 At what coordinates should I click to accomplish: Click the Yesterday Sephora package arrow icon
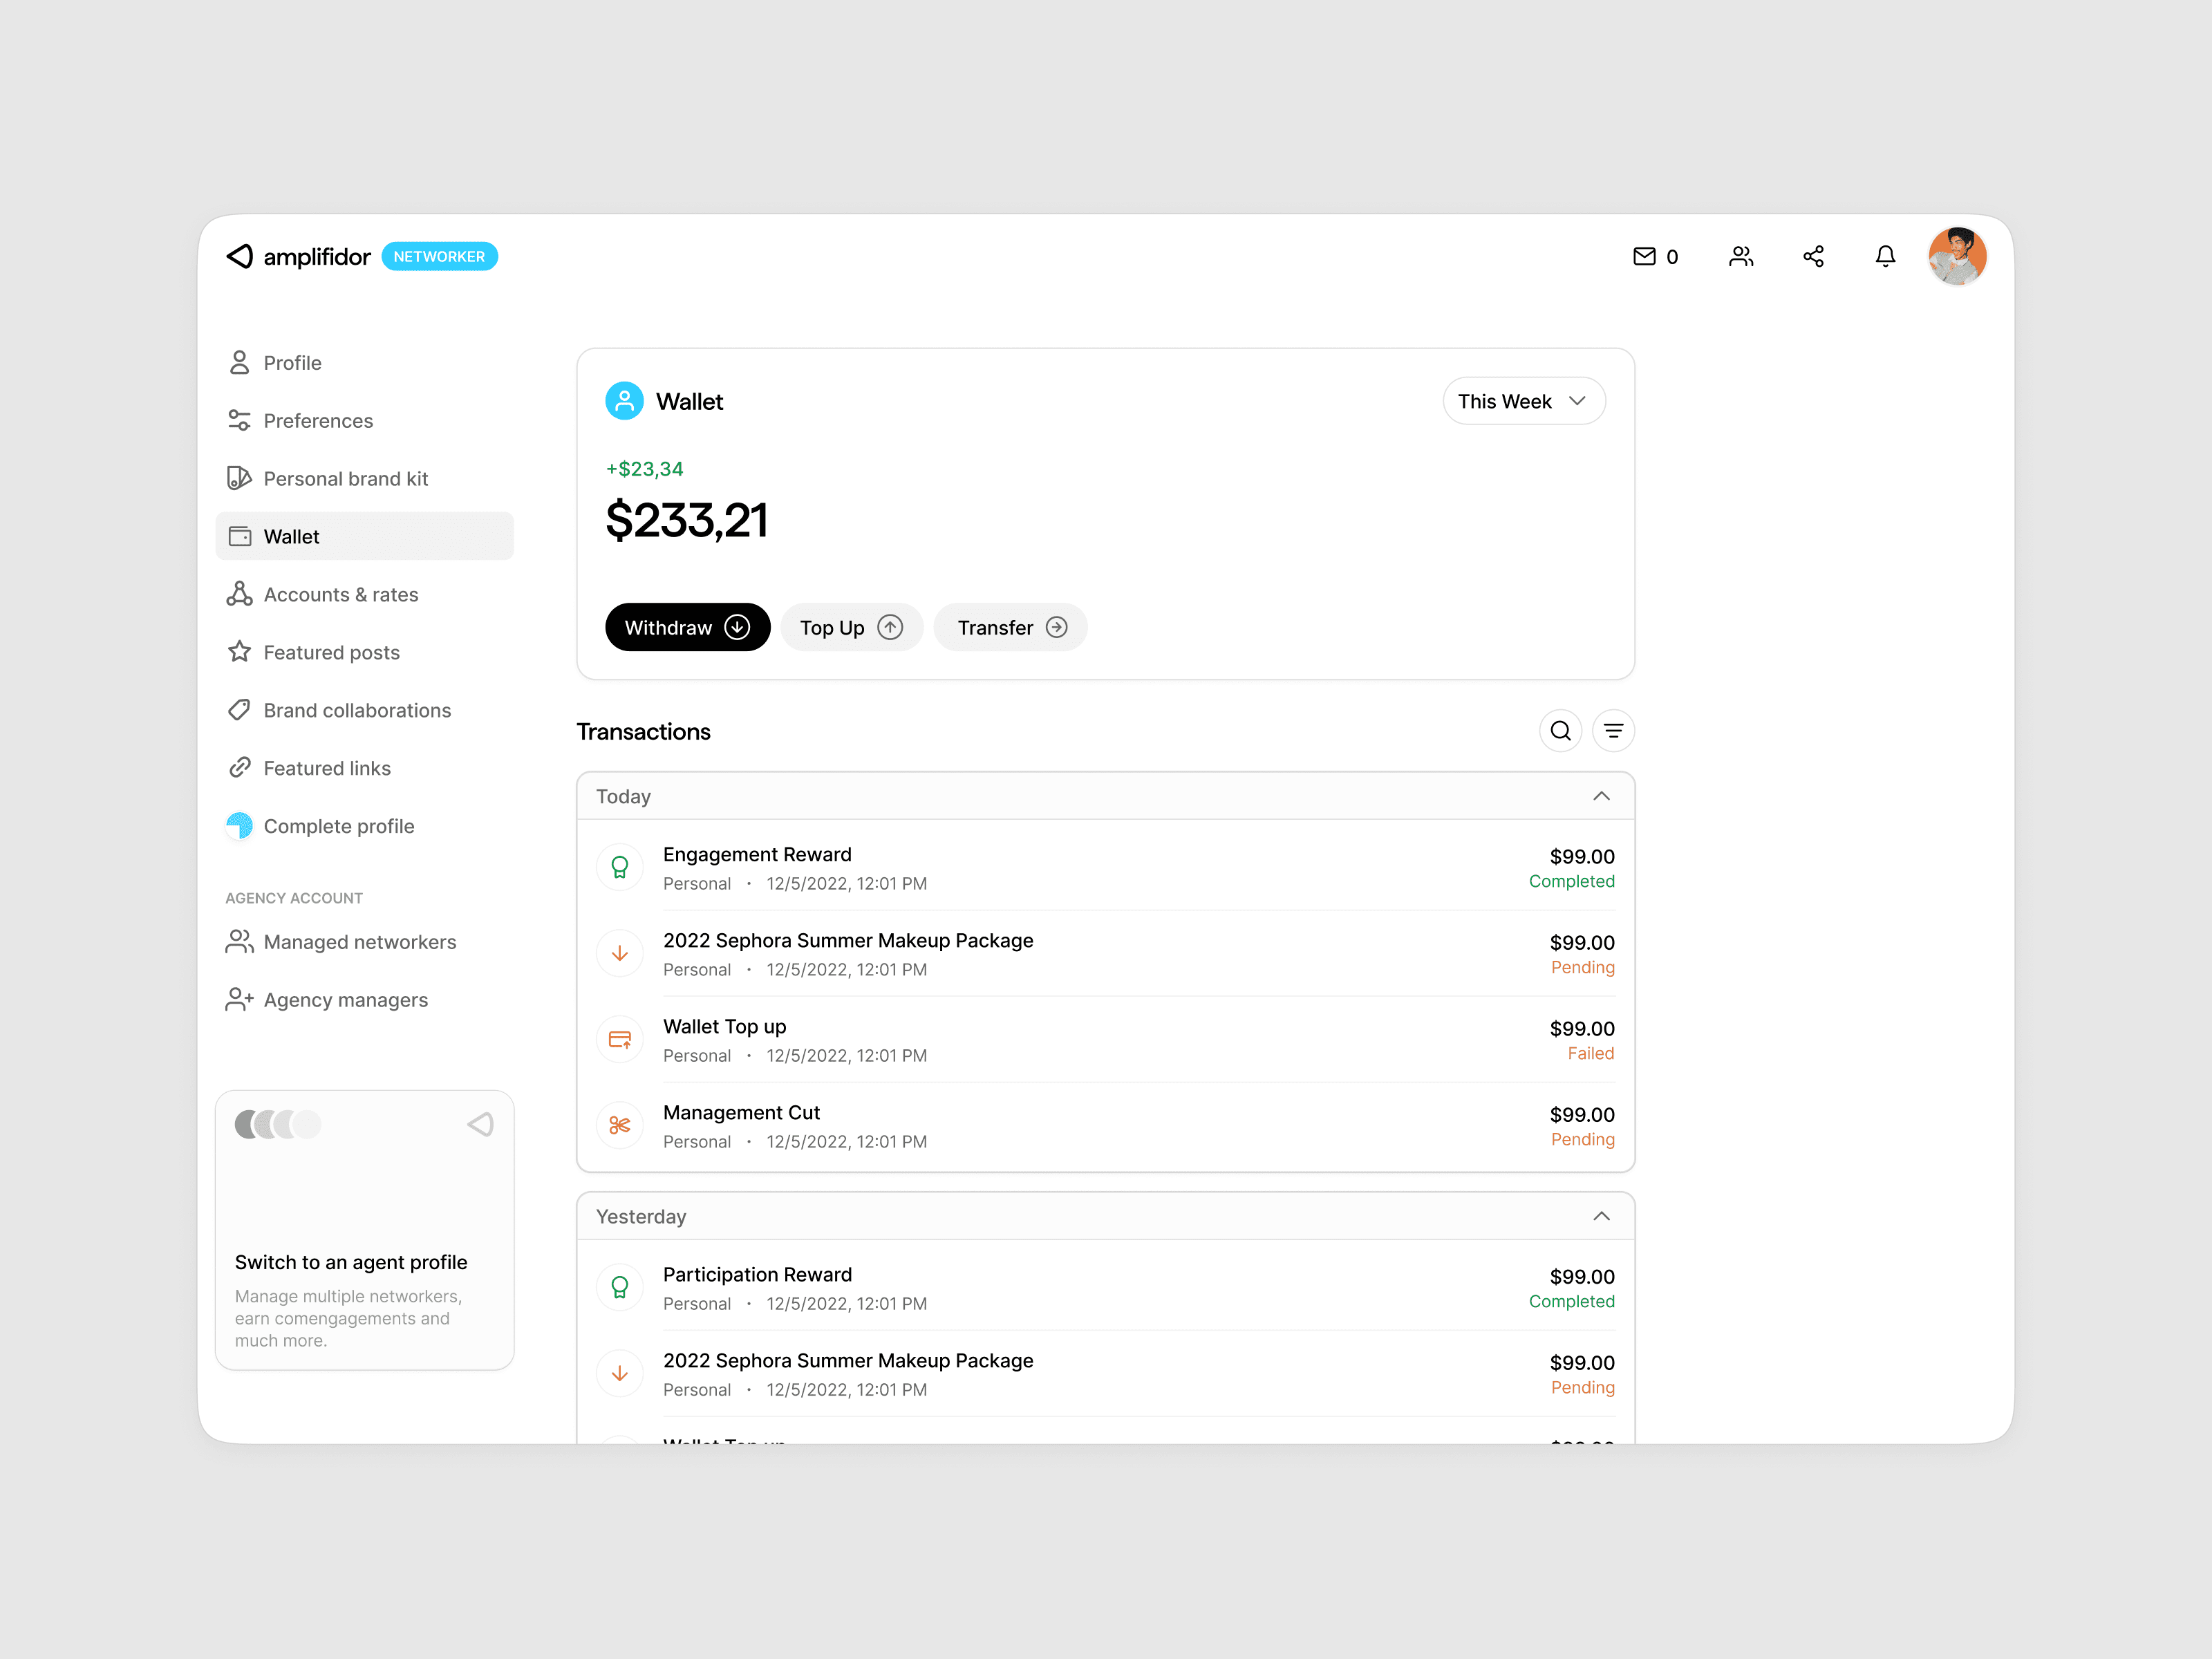620,1373
